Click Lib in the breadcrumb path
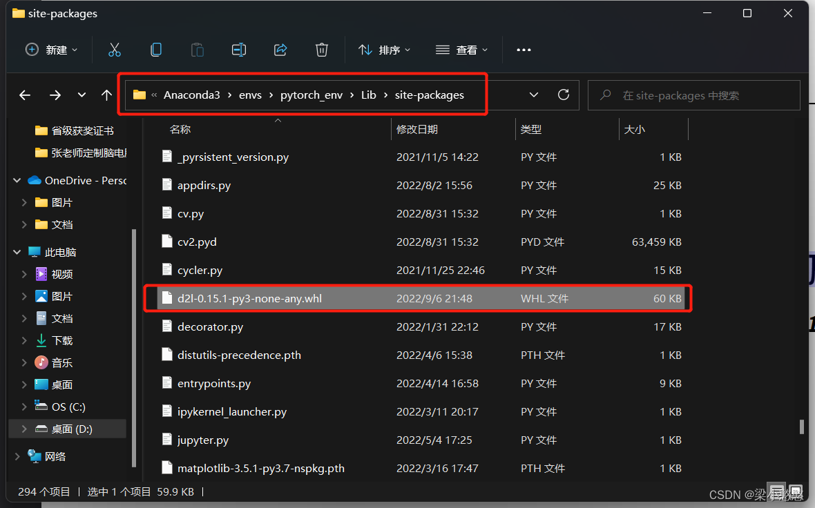Screen dimensions: 815x508 pos(369,95)
